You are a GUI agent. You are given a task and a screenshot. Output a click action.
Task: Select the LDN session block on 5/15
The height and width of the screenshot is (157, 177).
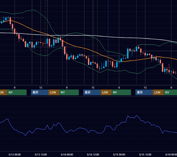(158, 92)
